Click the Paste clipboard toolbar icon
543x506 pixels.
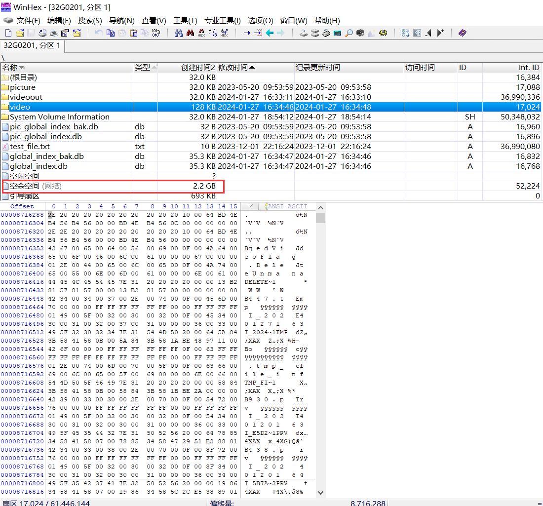(x=133, y=33)
